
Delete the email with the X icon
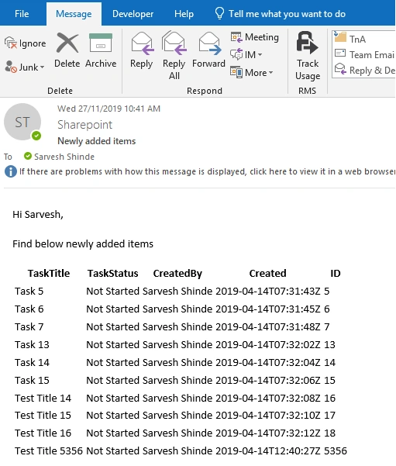(x=67, y=50)
